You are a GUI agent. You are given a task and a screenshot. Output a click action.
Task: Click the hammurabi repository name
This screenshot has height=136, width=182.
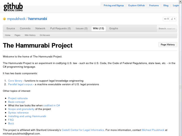coord(38,19)
